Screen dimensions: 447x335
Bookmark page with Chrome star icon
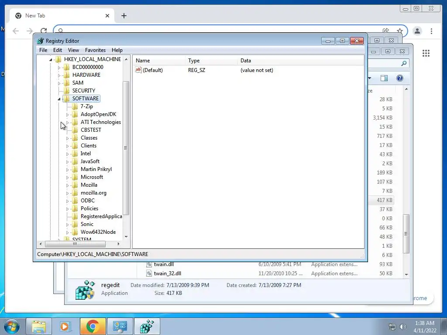point(400,31)
